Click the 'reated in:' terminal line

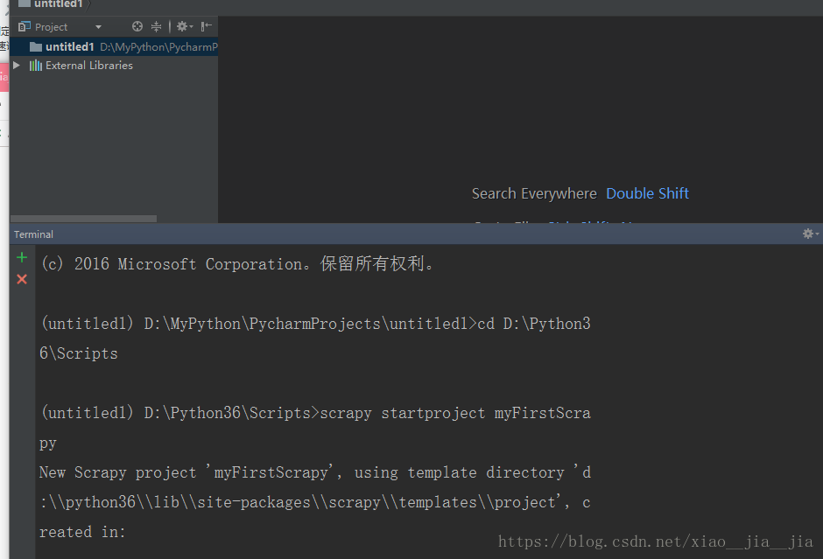click(x=82, y=532)
